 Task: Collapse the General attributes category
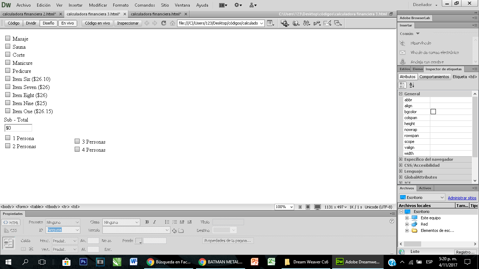coord(400,94)
